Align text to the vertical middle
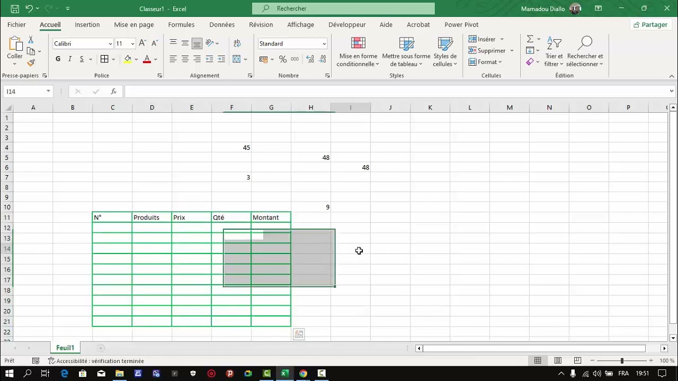 coord(185,43)
